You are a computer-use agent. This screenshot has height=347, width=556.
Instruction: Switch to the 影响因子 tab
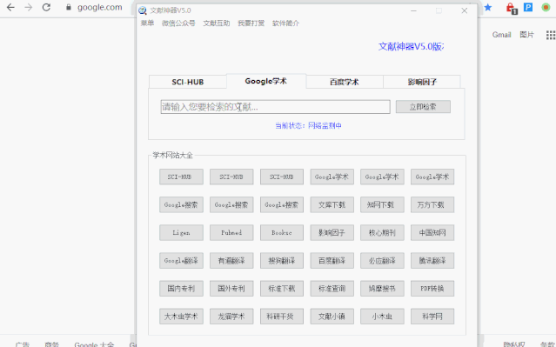coord(422,82)
